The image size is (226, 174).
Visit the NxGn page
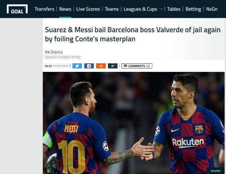coord(212,9)
